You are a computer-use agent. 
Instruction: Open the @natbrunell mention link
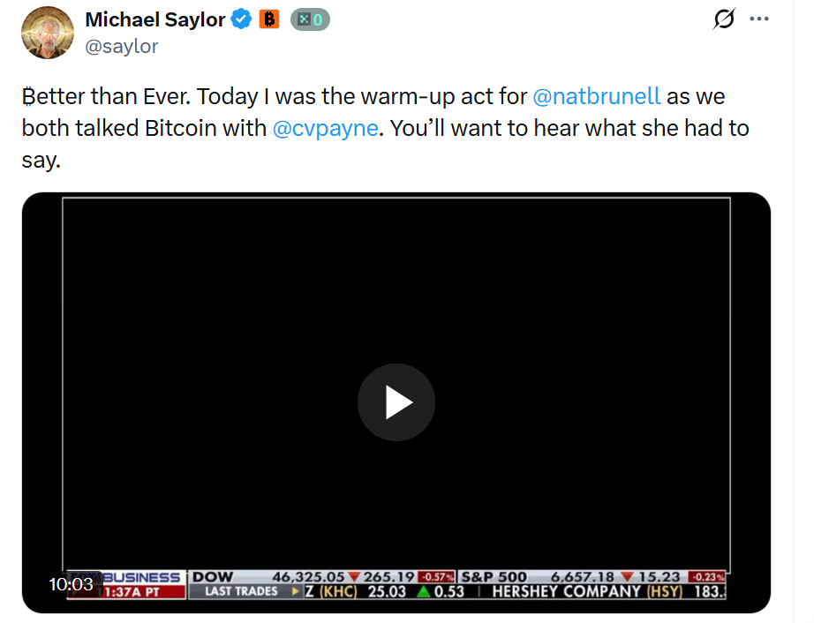597,96
